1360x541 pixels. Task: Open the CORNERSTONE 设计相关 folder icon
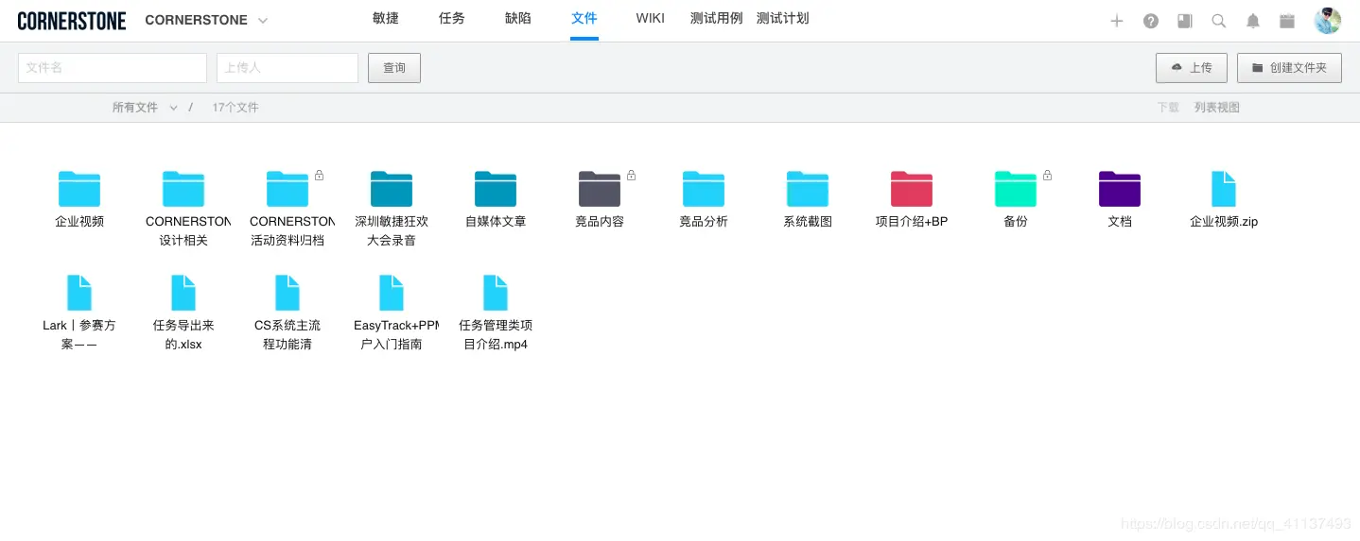tap(183, 189)
